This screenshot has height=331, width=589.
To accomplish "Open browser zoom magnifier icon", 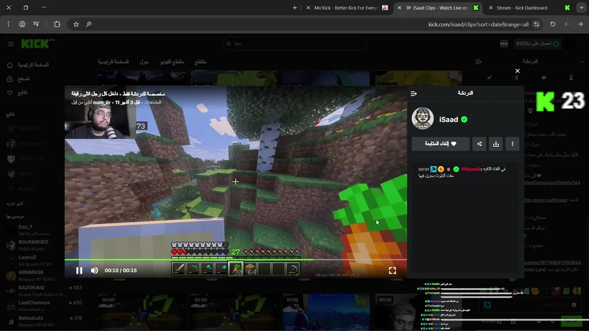I will click(x=89, y=24).
